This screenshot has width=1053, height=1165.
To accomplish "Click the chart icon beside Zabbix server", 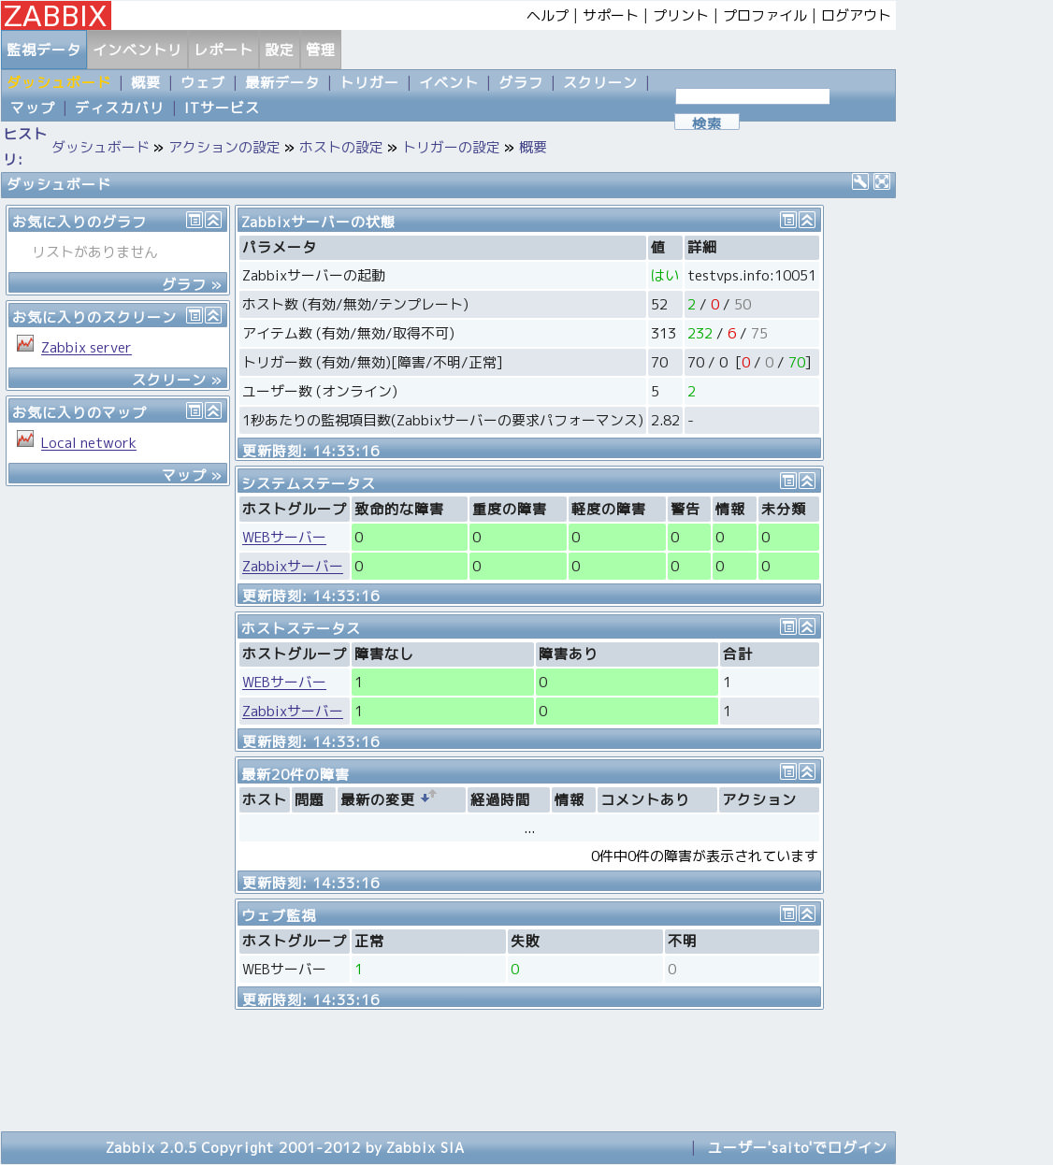I will (x=25, y=344).
